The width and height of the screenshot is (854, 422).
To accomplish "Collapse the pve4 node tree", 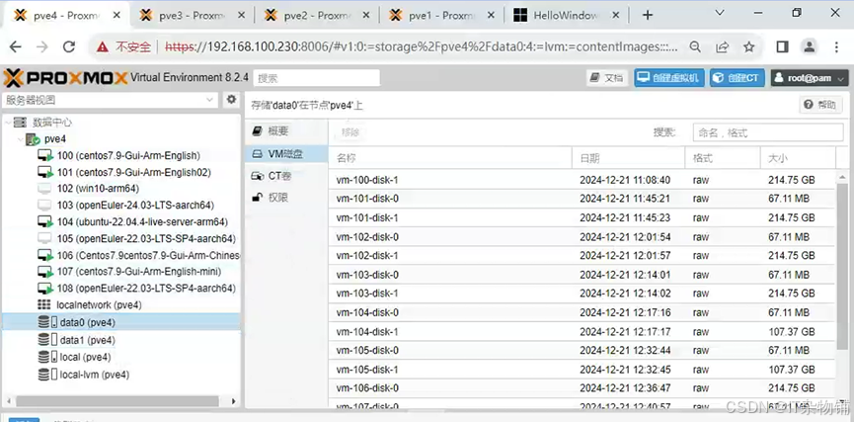I will point(22,139).
